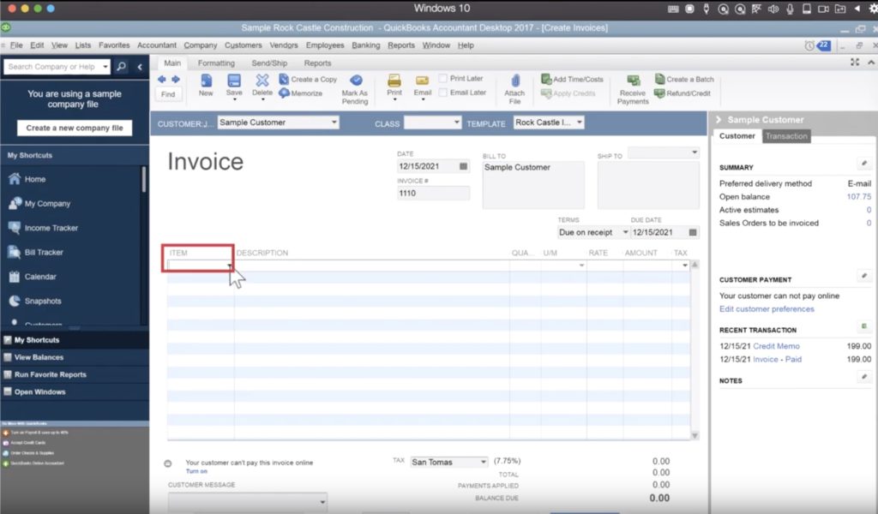Open the Template dropdown
This screenshot has height=514, width=878.
(580, 123)
